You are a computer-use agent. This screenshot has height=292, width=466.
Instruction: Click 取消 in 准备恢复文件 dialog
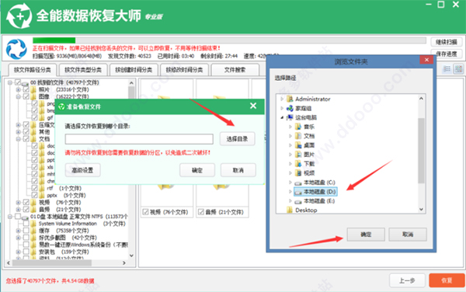click(238, 170)
